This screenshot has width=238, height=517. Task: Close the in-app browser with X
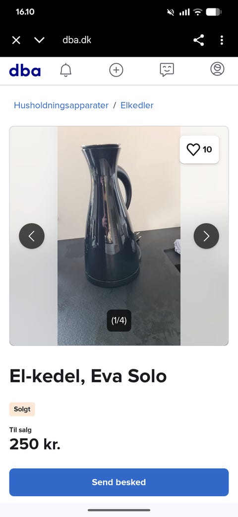pyautogui.click(x=16, y=40)
